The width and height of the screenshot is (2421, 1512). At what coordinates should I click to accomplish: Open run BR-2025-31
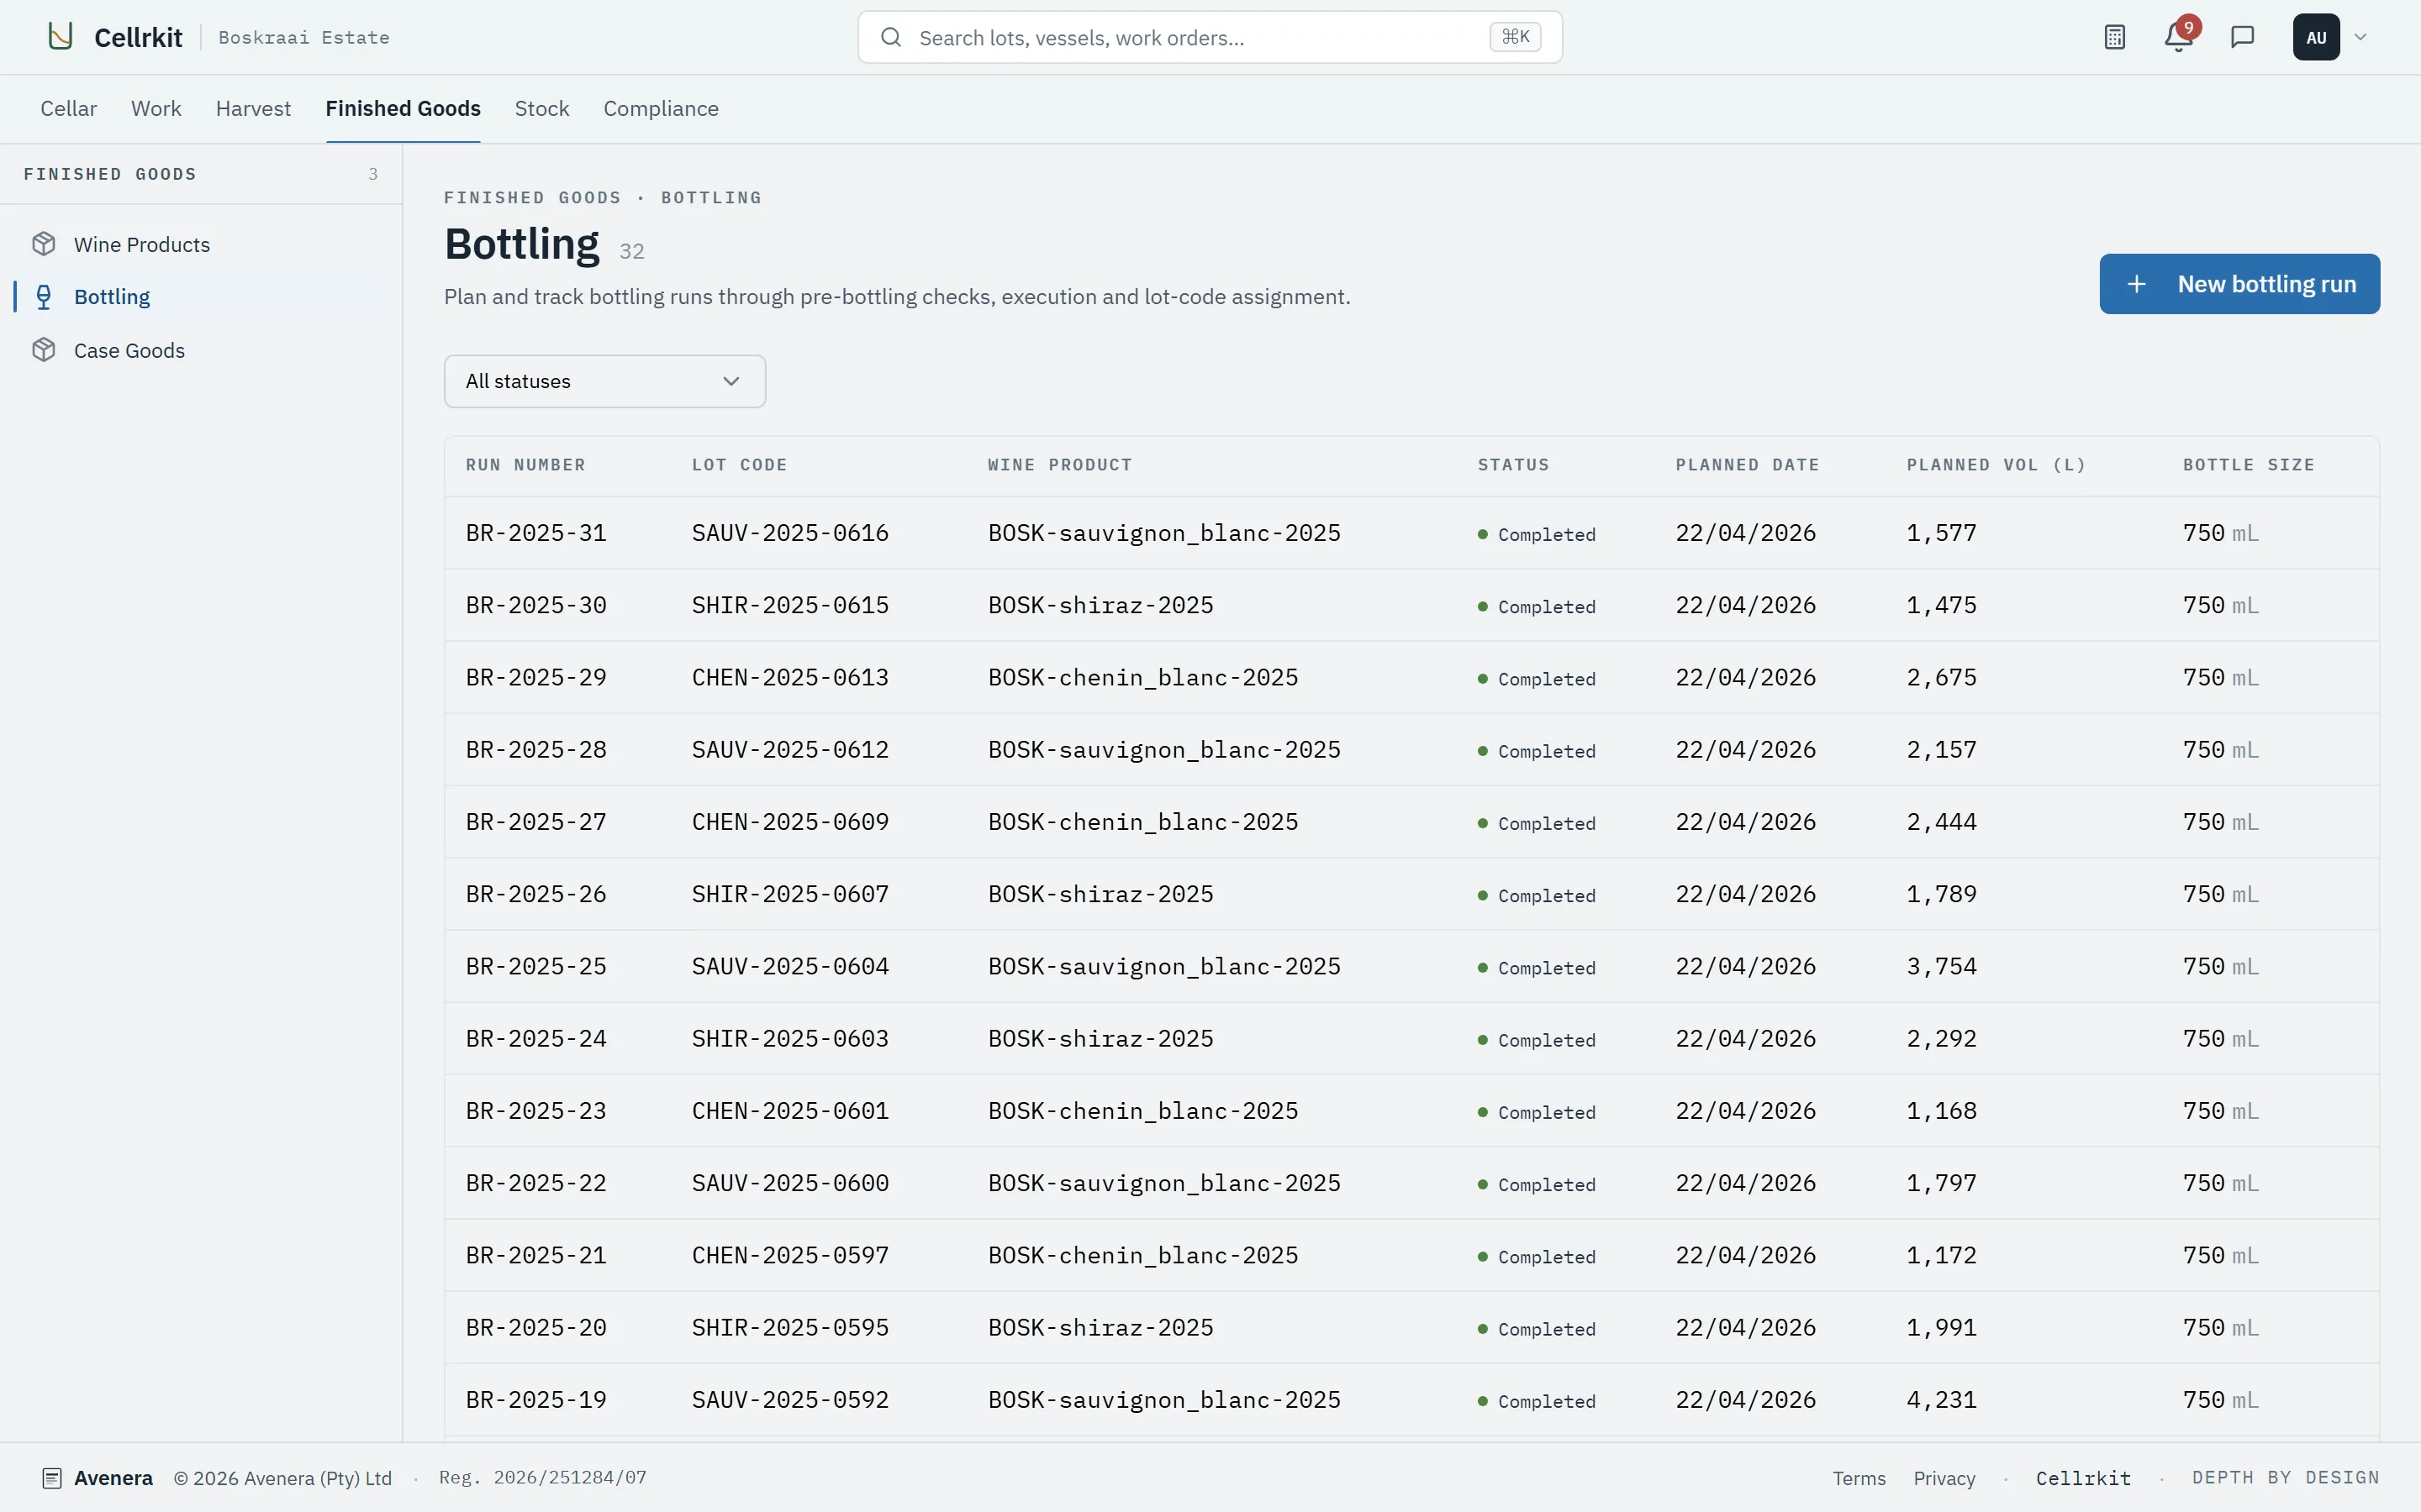pyautogui.click(x=536, y=533)
